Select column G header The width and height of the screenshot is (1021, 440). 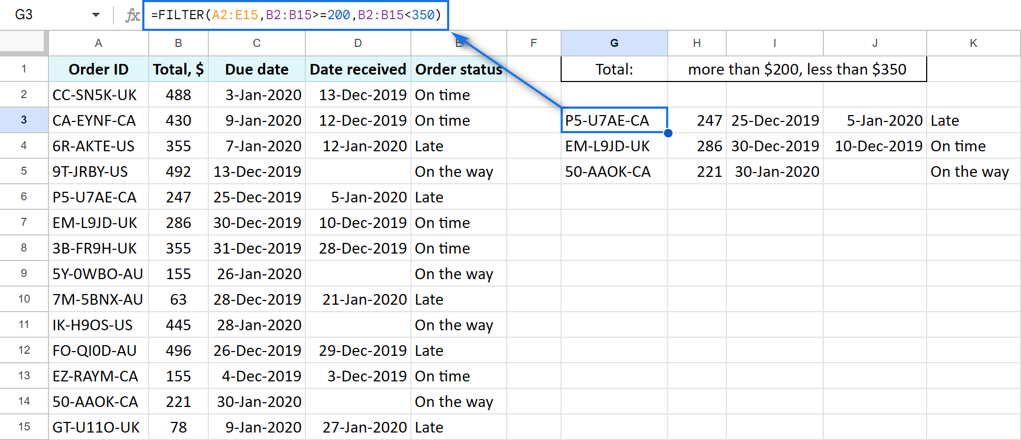click(614, 43)
